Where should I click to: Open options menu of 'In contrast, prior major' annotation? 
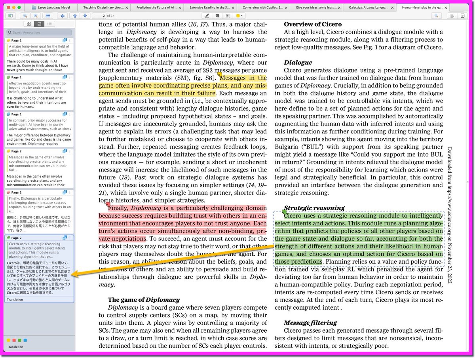(70, 114)
